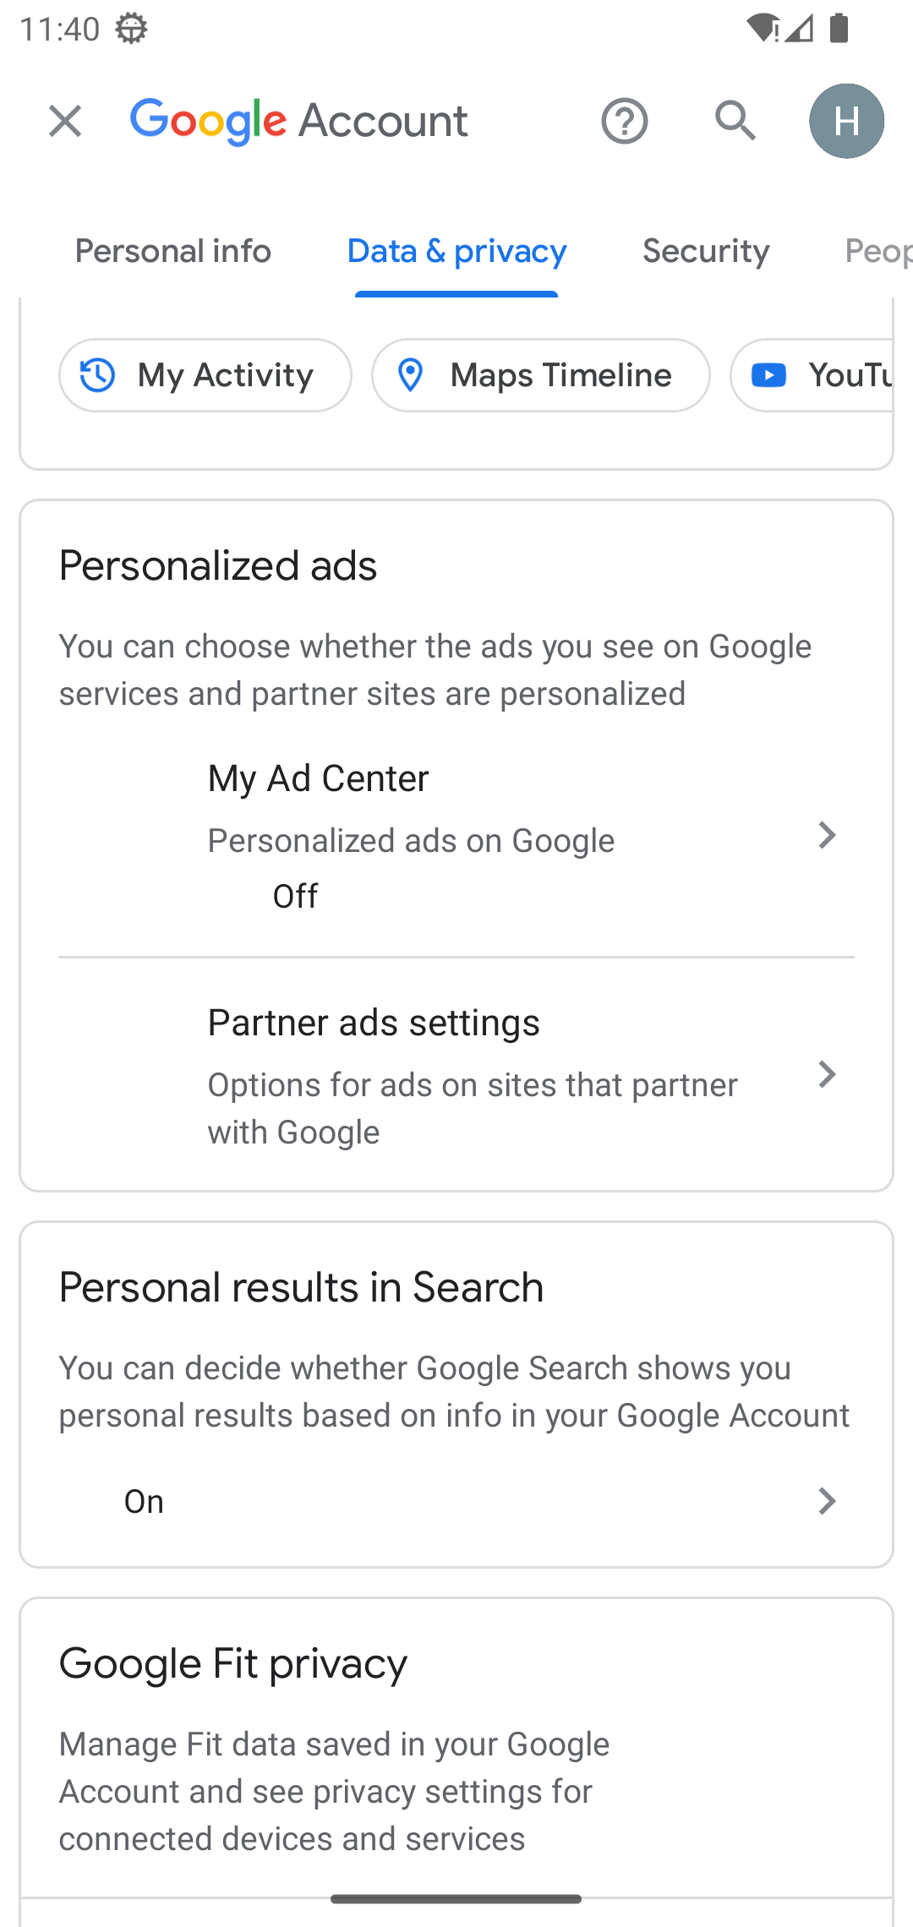Open Personal results in Search chevron
Screen dimensions: 913x1927
tap(827, 1501)
